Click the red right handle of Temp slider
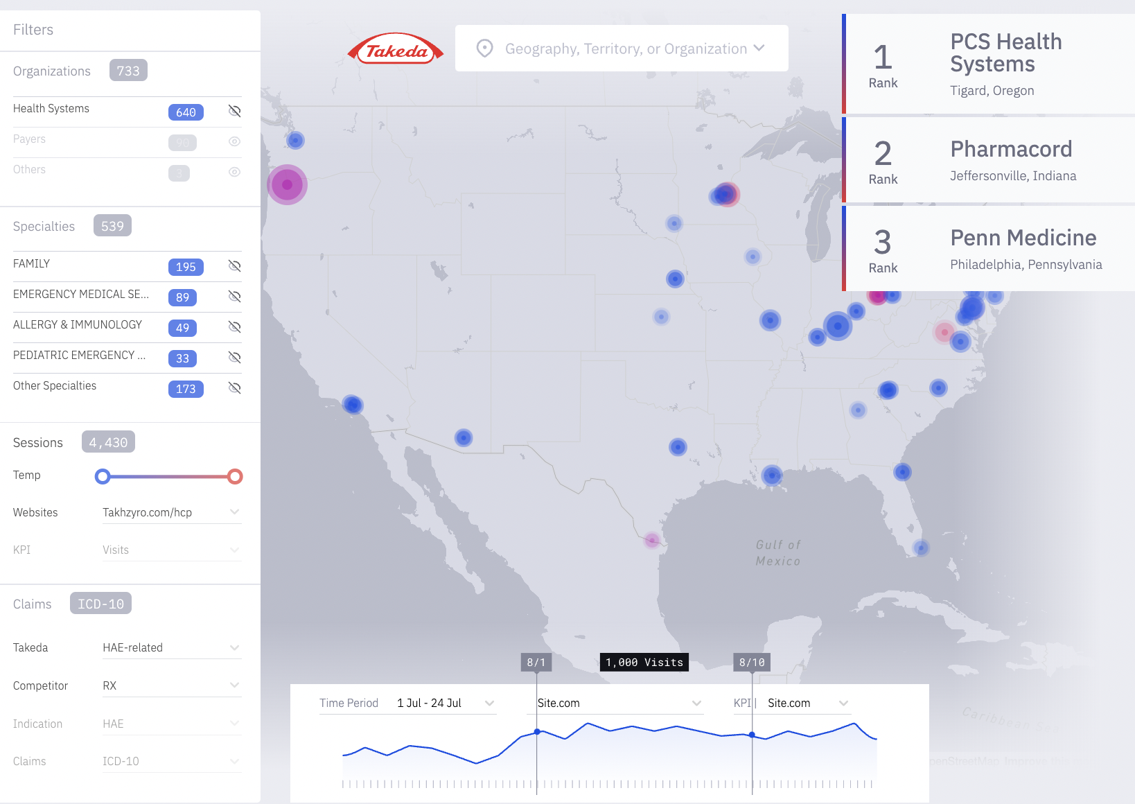1135x804 pixels. [x=235, y=476]
